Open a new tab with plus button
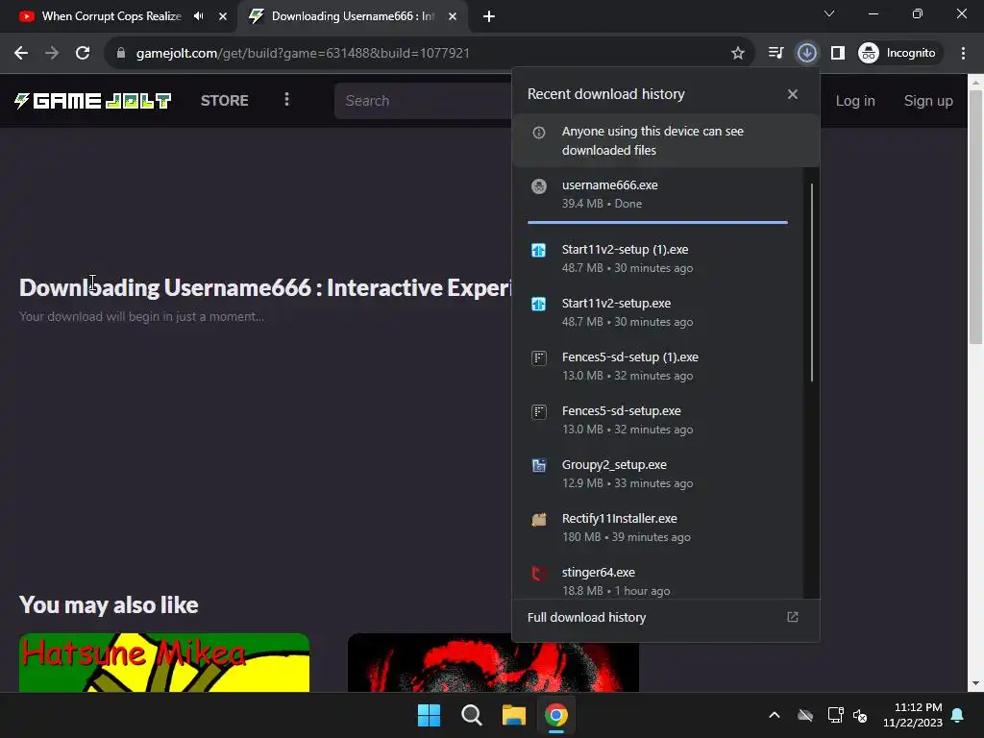 489,16
